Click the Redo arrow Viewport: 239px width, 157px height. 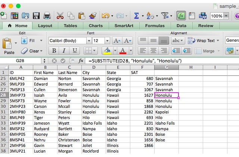[120, 16]
